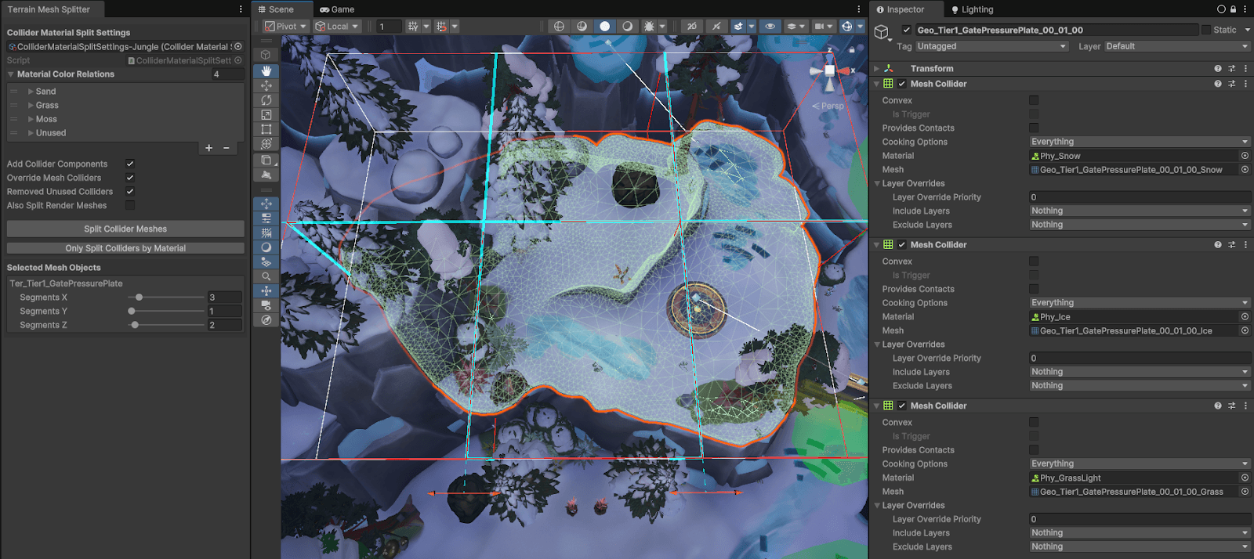Select the Scale tool
The image size is (1254, 559).
266,115
